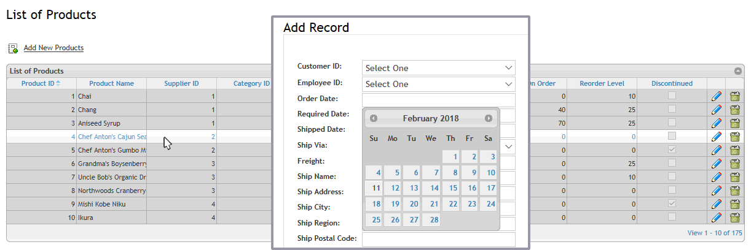Toggle Discontinued checkbox for Mishi Kobe Niku
Image resolution: width=751 pixels, height=250 pixels.
[x=672, y=203]
